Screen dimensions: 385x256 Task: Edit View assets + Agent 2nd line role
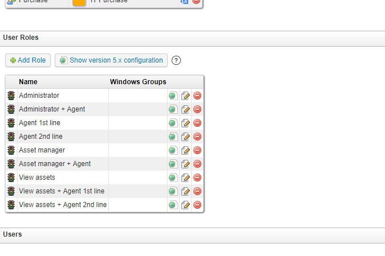pos(185,205)
